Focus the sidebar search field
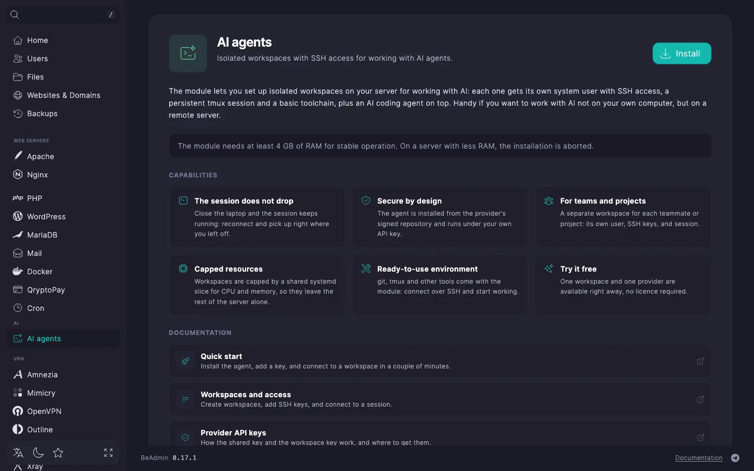Viewport: 754px width, 471px height. point(63,15)
